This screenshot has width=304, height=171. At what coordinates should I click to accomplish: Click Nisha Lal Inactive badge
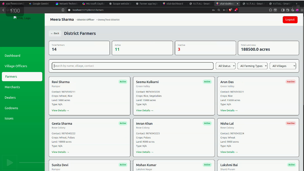coord(291,123)
